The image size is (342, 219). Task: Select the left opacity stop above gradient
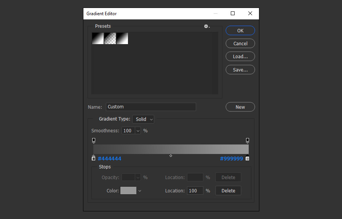coord(94,140)
